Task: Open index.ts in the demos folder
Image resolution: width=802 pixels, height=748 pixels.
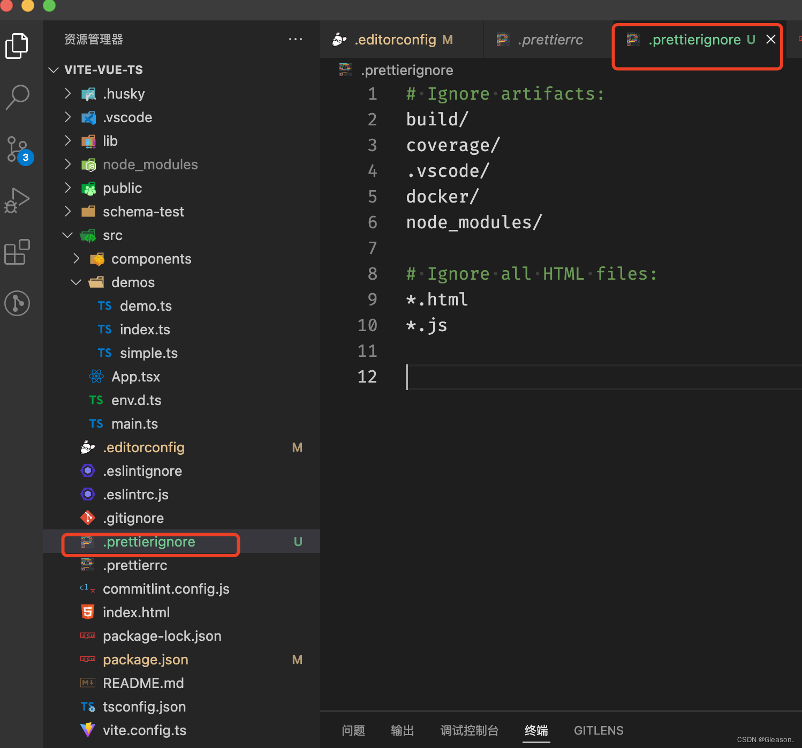Action: click(145, 330)
